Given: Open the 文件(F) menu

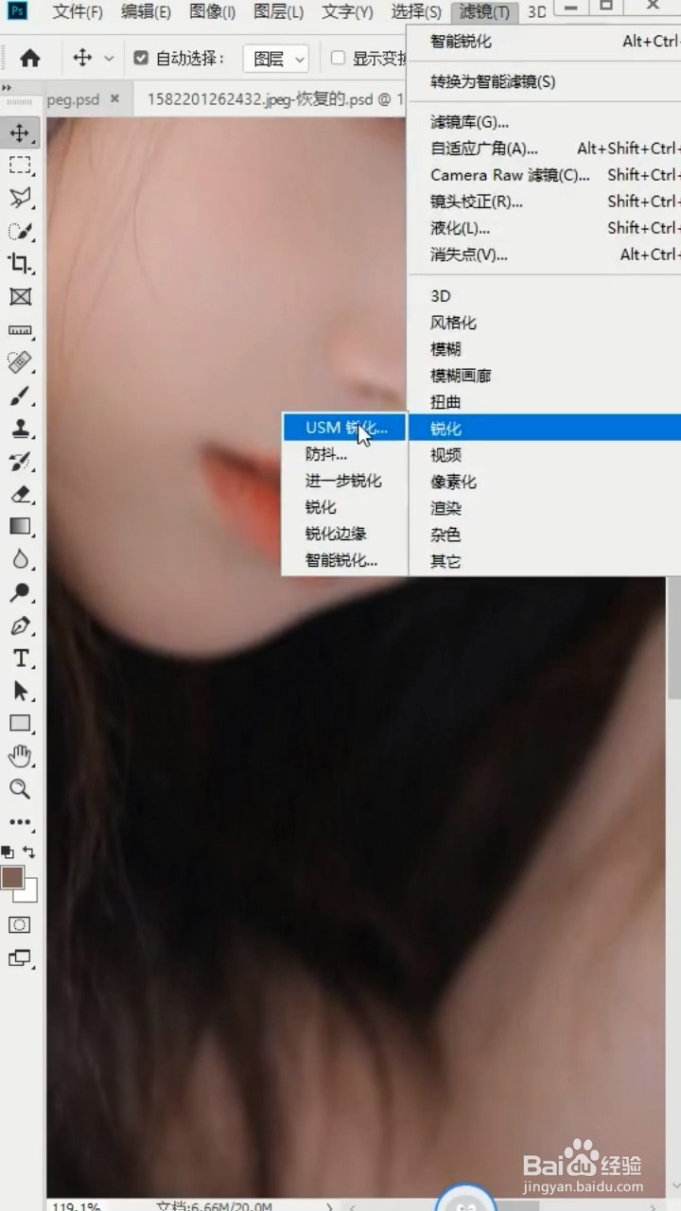Looking at the screenshot, I should coord(78,12).
